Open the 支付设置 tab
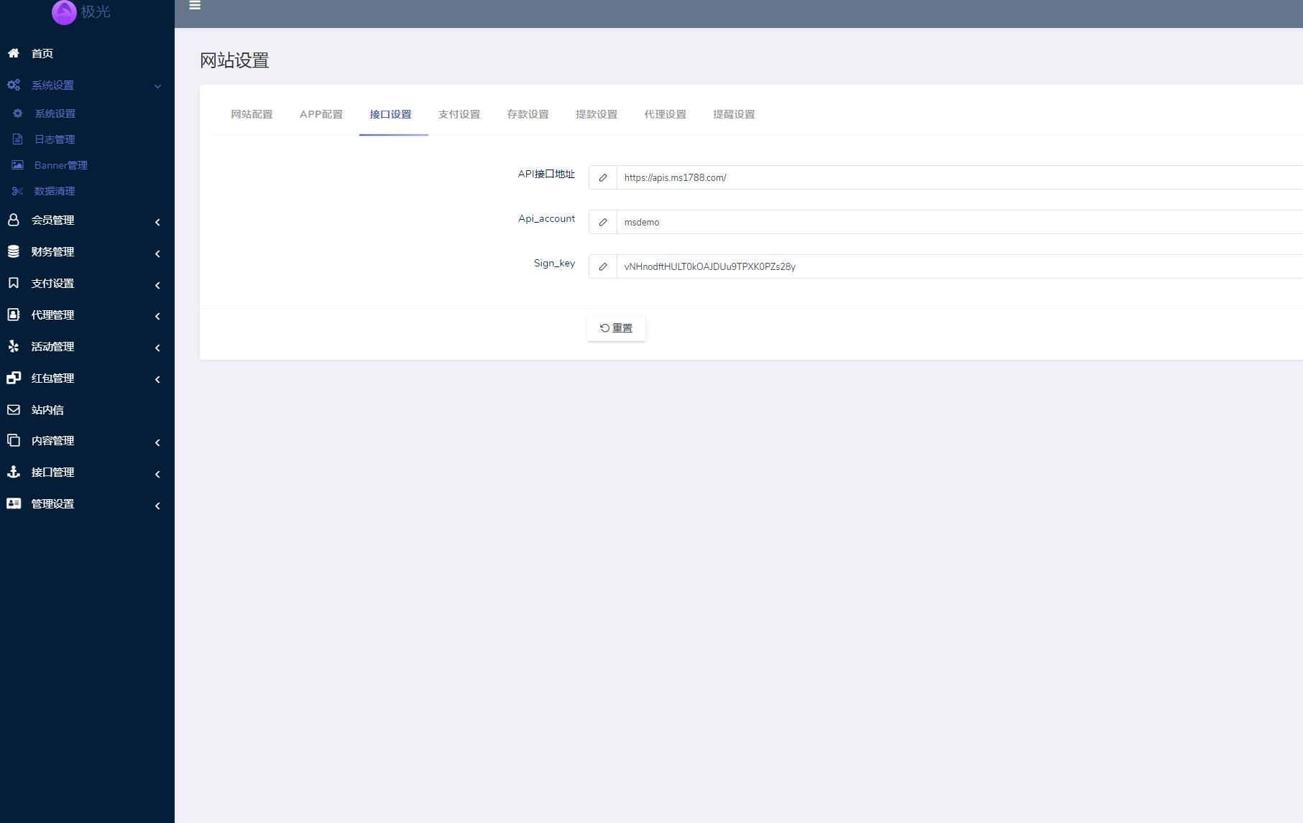The width and height of the screenshot is (1303, 823). 459,114
